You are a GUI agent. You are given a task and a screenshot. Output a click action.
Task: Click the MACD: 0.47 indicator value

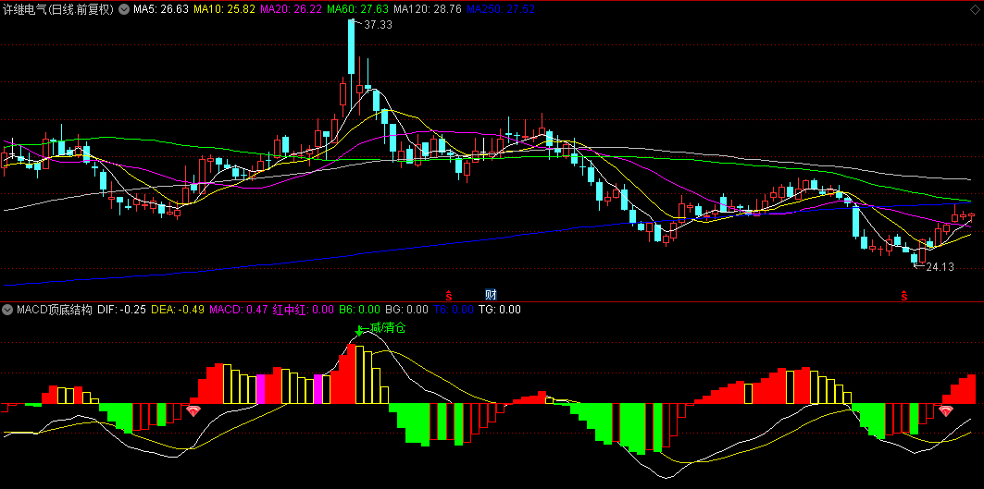[239, 309]
